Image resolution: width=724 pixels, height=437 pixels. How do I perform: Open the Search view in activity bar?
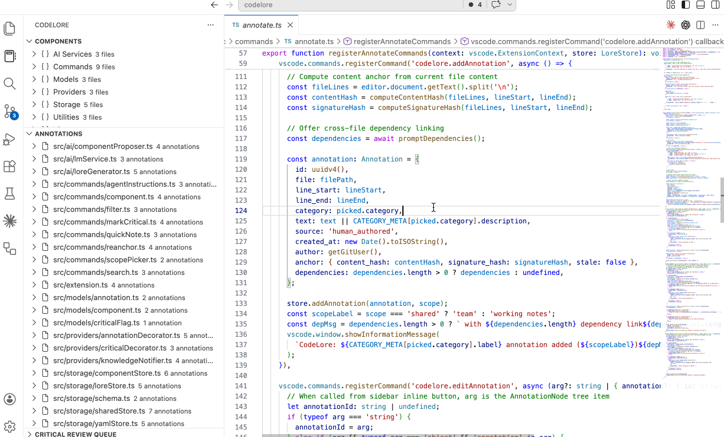[10, 84]
